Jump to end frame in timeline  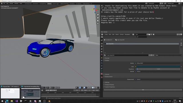tap(56, 90)
